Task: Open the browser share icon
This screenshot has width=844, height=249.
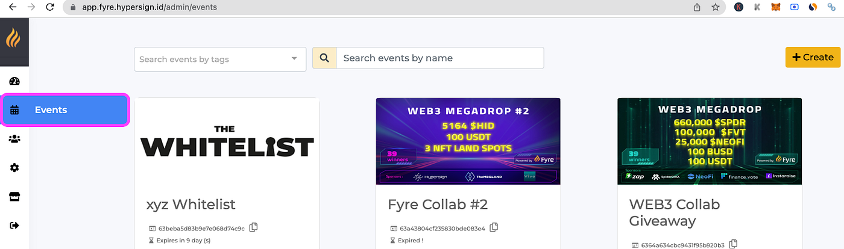Action: [x=697, y=7]
